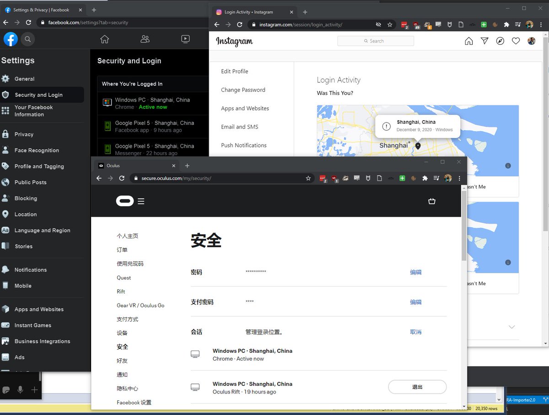
Task: Click 取消 link in 会话 row
Action: pos(416,332)
